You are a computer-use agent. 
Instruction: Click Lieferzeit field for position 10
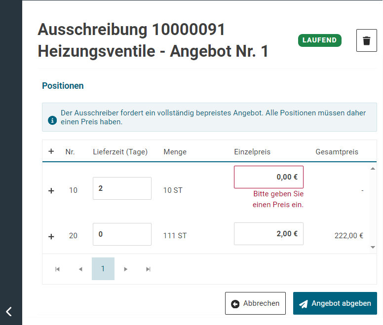click(x=122, y=188)
